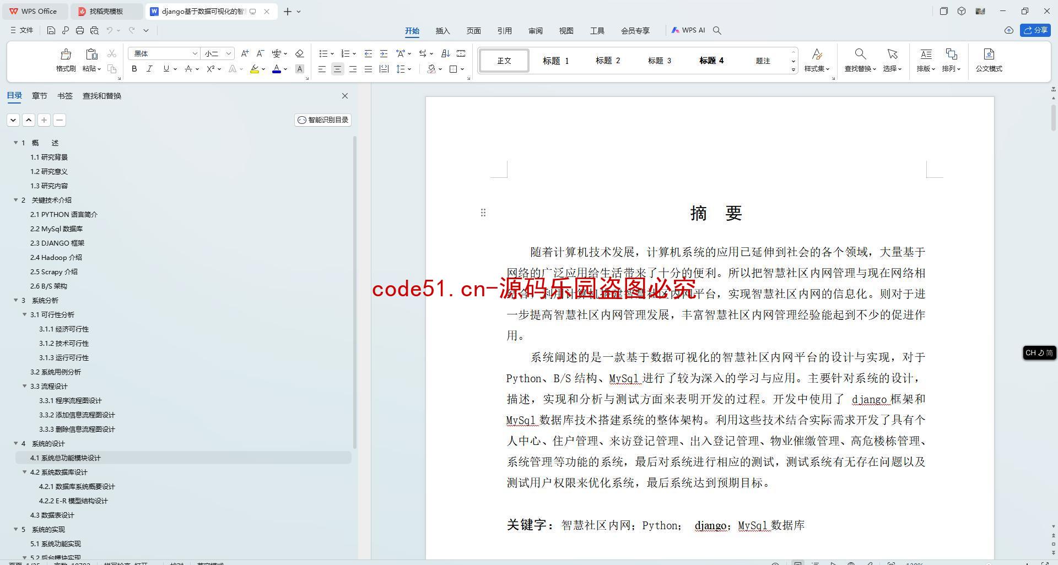Open the shading fill color picker

click(x=431, y=69)
